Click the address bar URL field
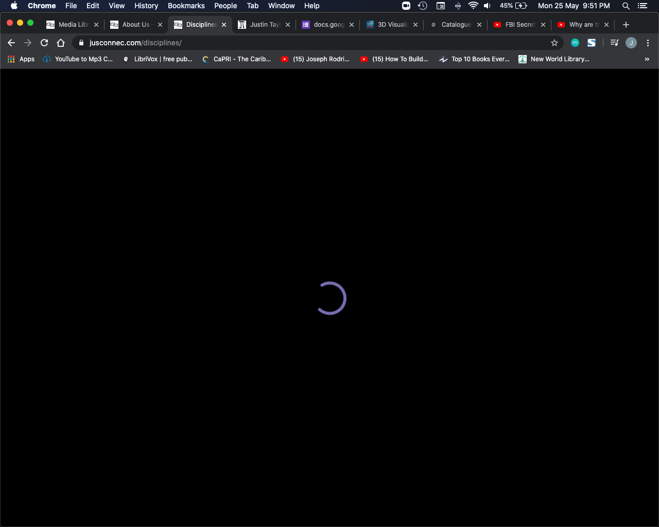 pyautogui.click(x=314, y=43)
